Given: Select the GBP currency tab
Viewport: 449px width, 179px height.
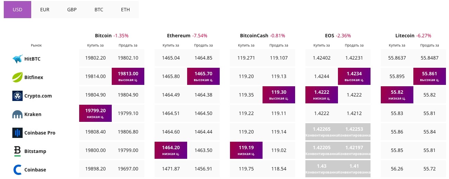Looking at the screenshot, I should [72, 10].
